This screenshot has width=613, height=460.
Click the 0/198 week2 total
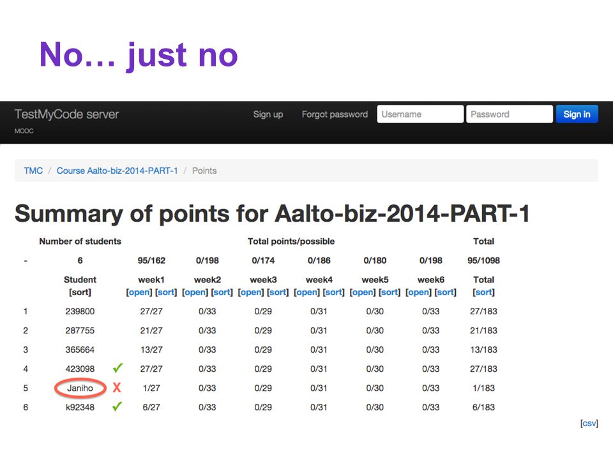(x=207, y=261)
